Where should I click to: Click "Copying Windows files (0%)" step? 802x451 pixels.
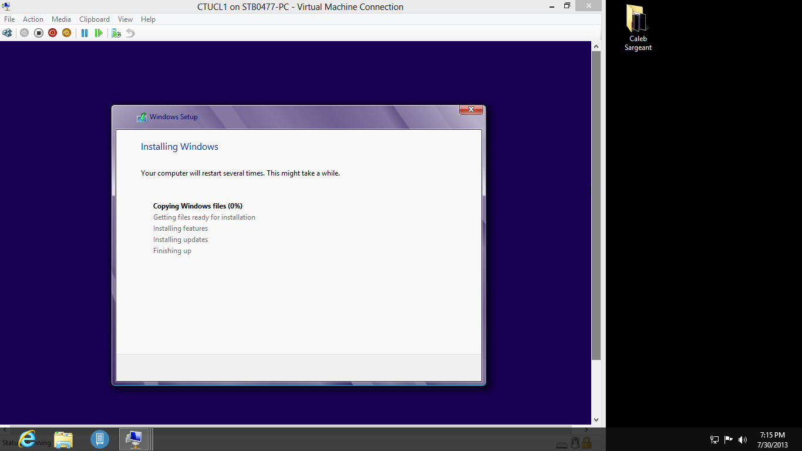pos(198,206)
